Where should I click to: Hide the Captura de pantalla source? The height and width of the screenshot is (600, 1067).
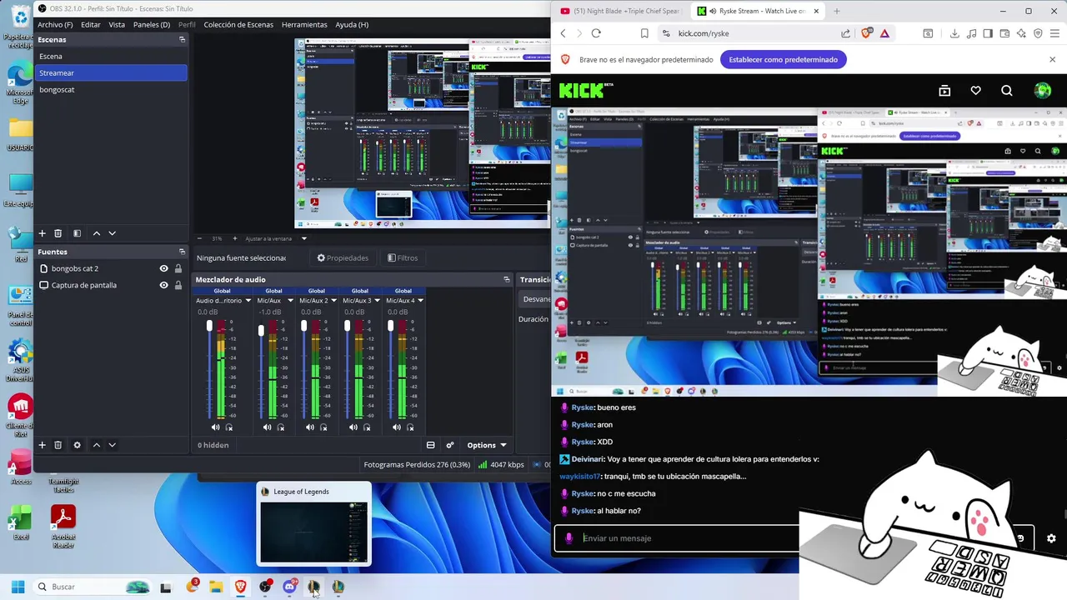click(164, 285)
